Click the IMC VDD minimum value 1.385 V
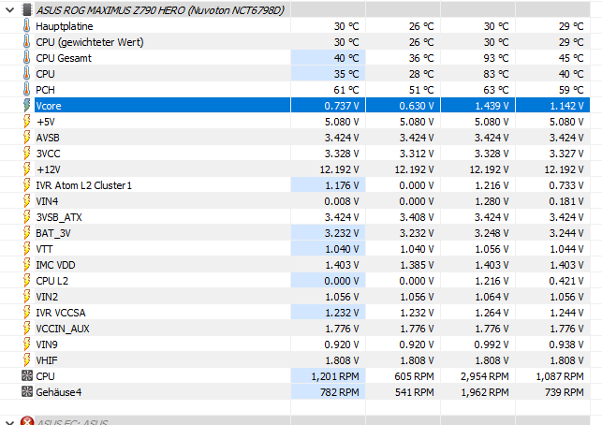The image size is (602, 425). (417, 265)
